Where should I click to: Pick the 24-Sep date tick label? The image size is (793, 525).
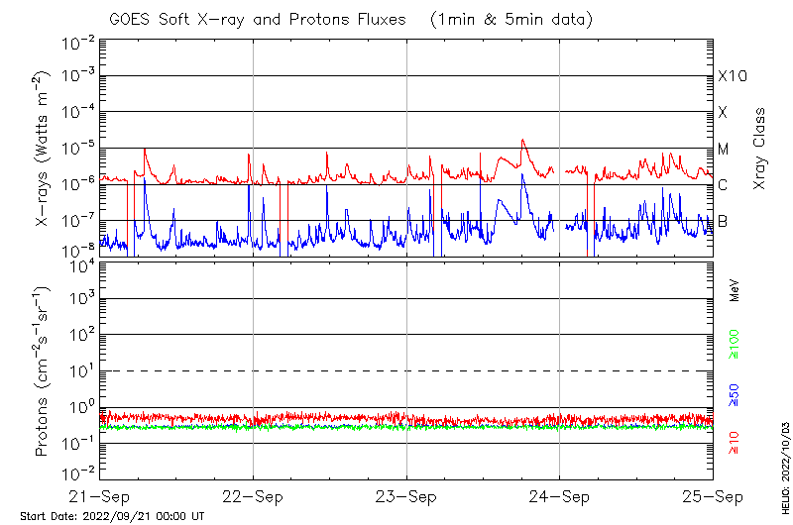[559, 497]
